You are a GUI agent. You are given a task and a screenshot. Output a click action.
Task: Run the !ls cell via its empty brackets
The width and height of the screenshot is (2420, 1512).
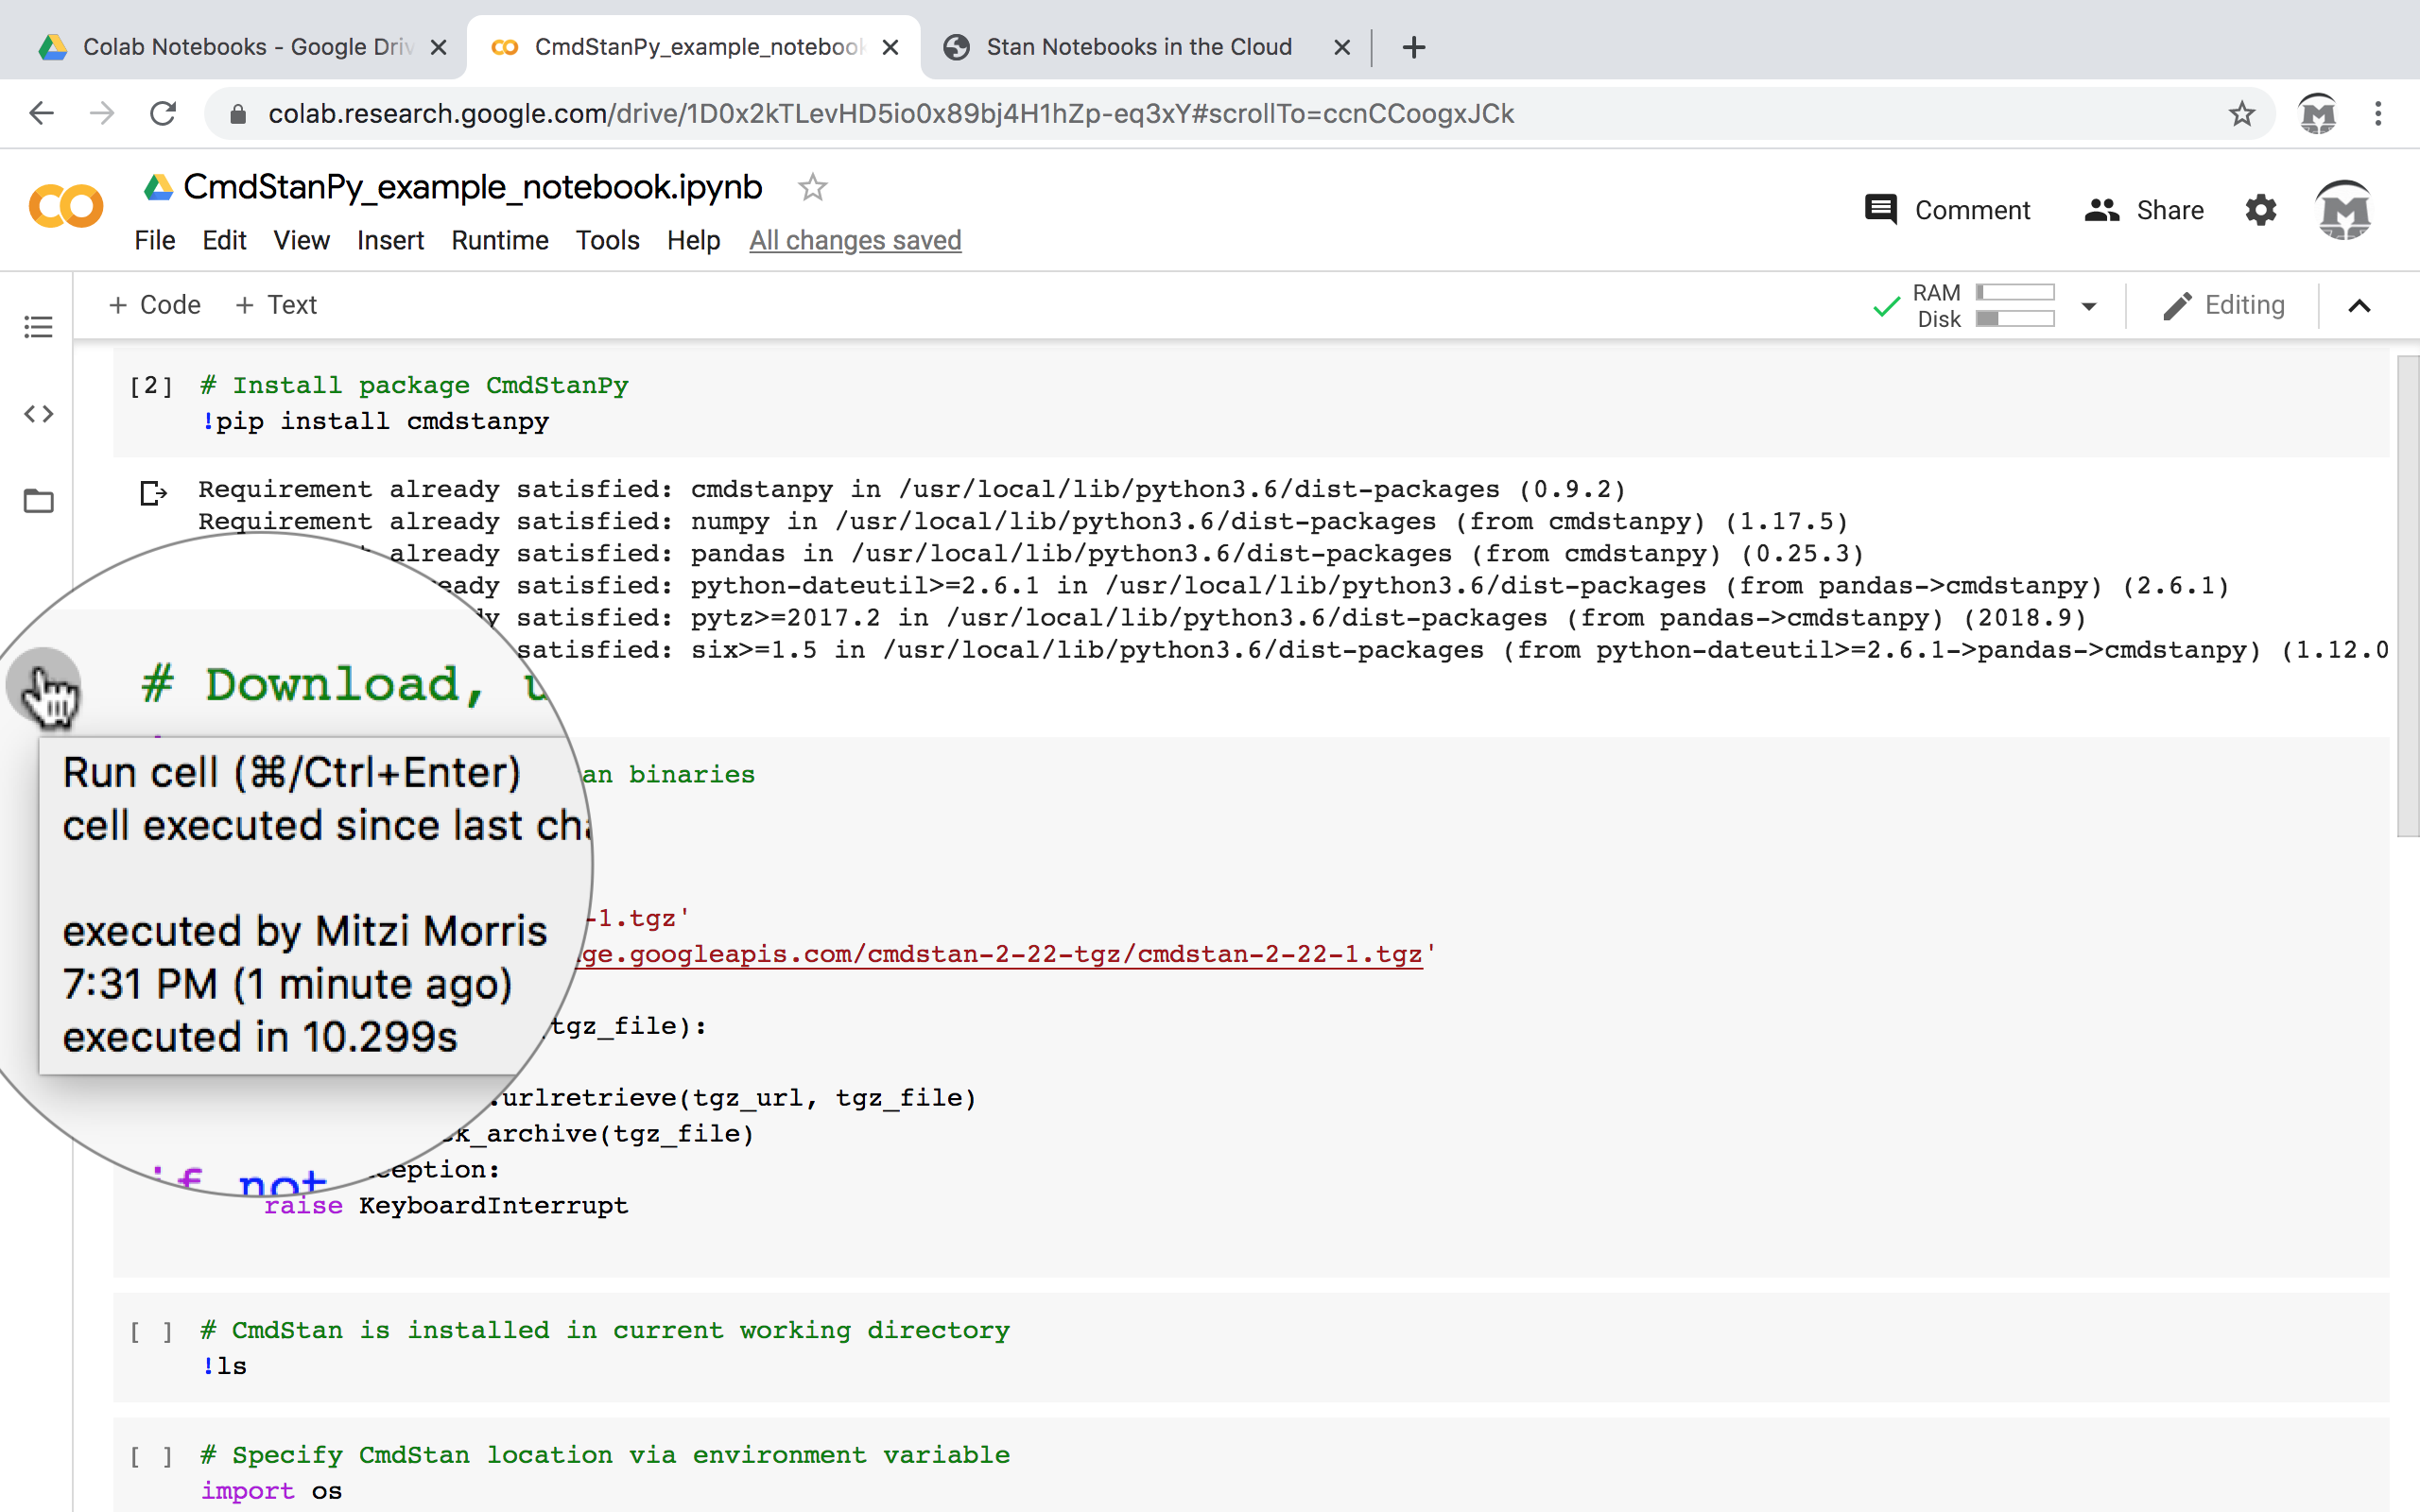[151, 1332]
